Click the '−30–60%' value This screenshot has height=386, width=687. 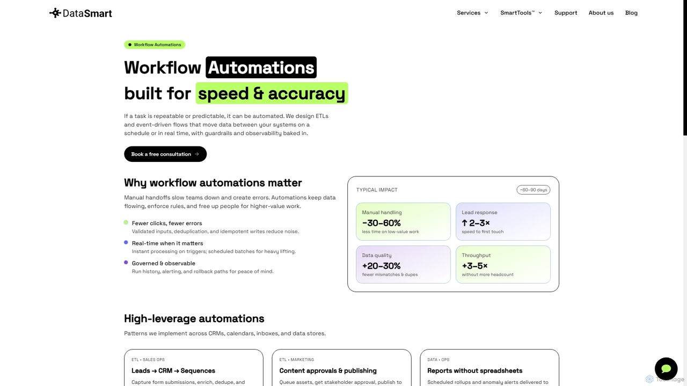click(382, 223)
